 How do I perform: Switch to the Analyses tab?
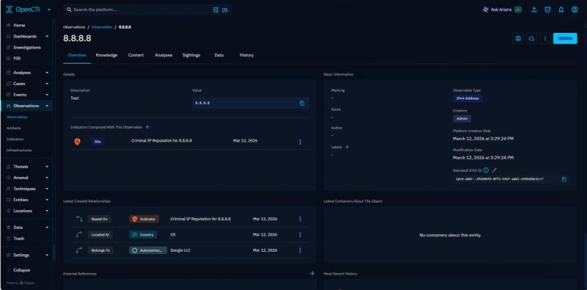164,55
